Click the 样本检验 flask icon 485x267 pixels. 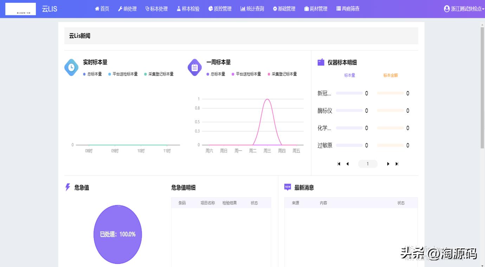179,9
